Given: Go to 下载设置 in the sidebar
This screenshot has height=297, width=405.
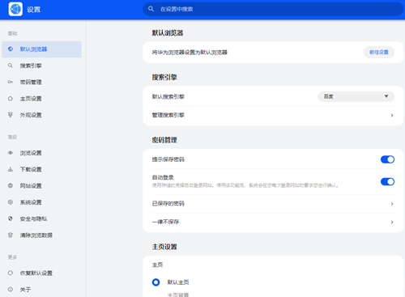Looking at the screenshot, I should click(41, 169).
